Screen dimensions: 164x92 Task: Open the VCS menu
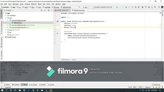click(53, 4)
